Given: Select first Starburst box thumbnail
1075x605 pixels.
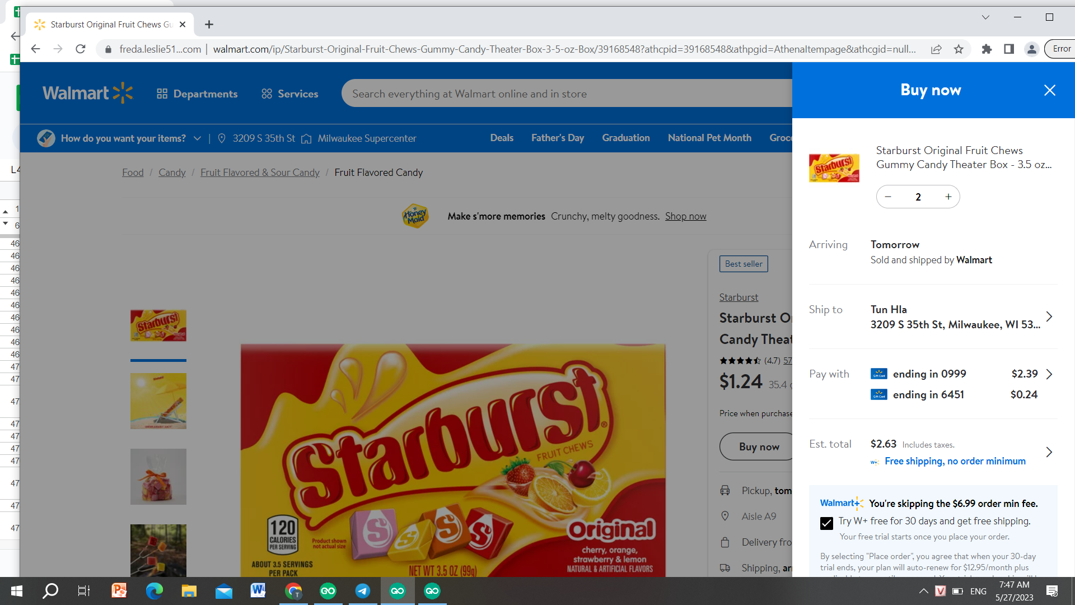Looking at the screenshot, I should tap(158, 325).
